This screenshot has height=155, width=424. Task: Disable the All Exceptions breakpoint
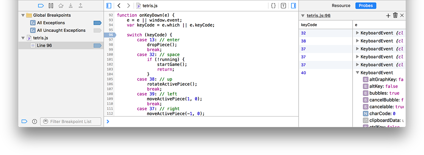[x=97, y=23]
